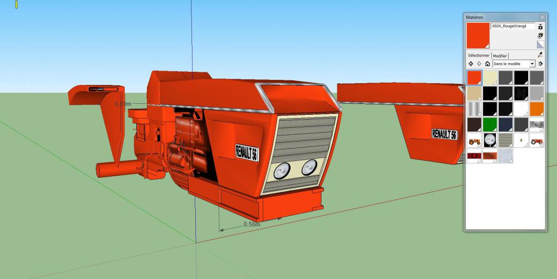The height and width of the screenshot is (279, 557).
Task: Select the green swatch
Action: (490, 124)
